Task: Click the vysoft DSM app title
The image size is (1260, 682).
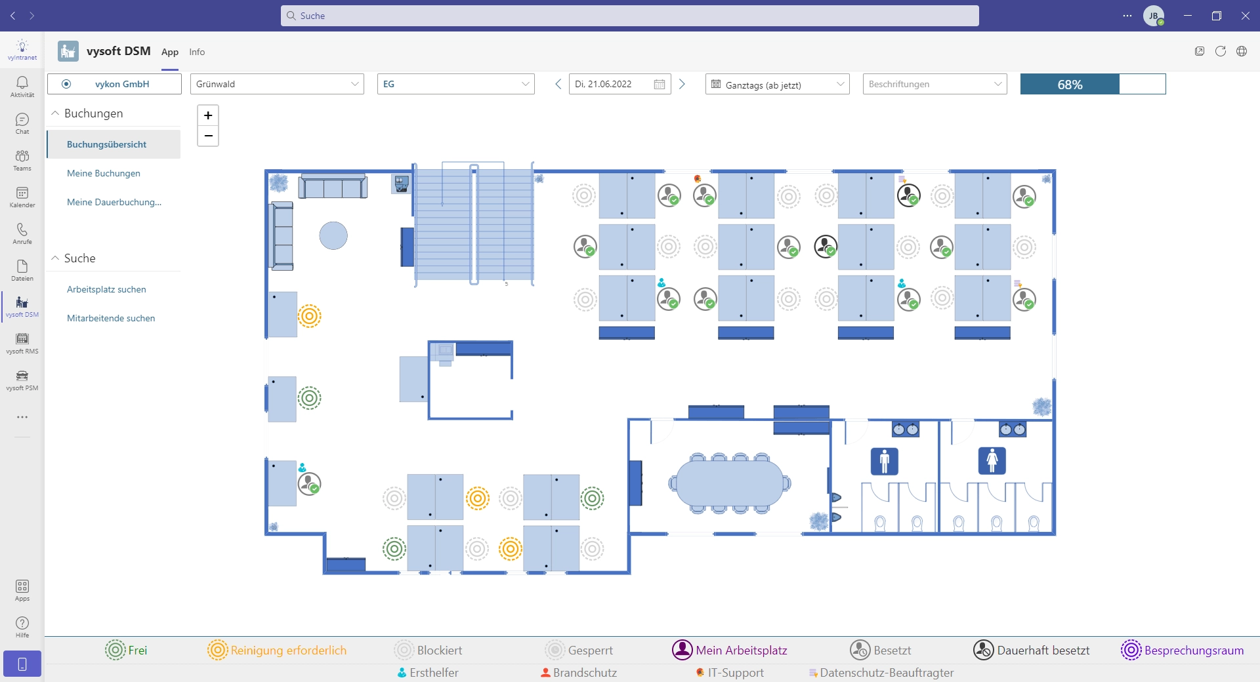Action: (x=119, y=51)
